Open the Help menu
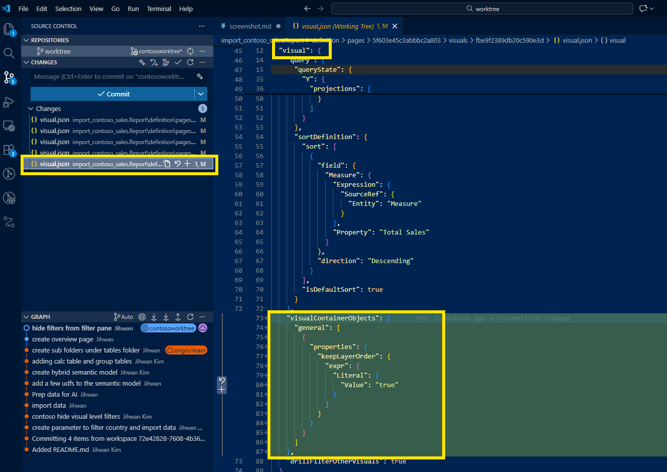 (186, 9)
